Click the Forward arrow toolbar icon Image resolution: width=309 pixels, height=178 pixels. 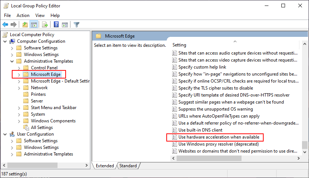click(x=14, y=25)
